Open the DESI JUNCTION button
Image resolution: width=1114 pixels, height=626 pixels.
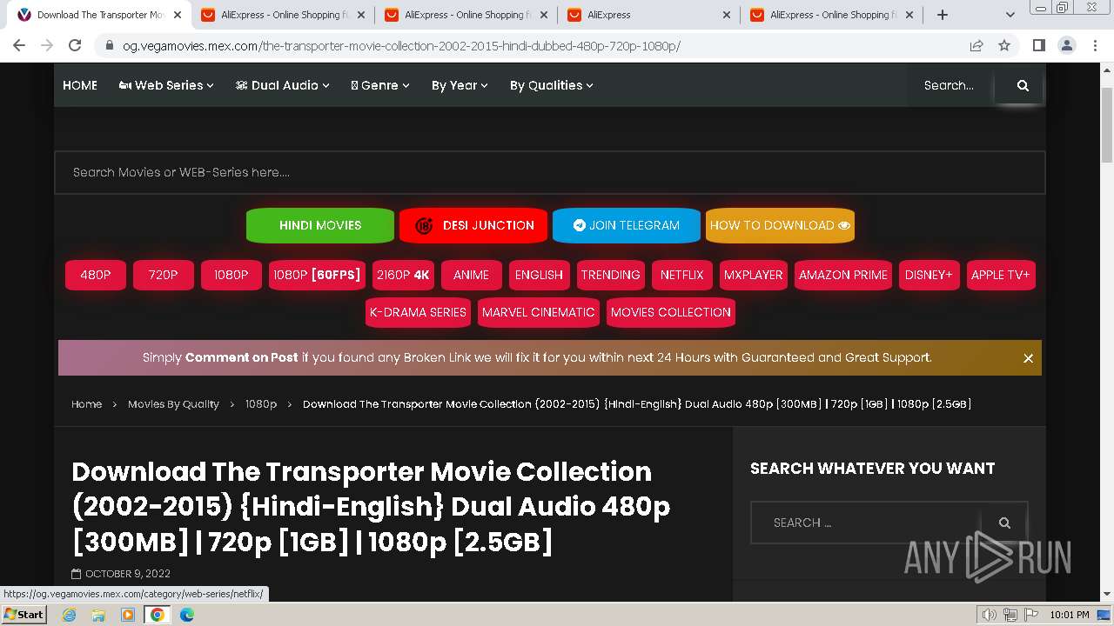[473, 225]
